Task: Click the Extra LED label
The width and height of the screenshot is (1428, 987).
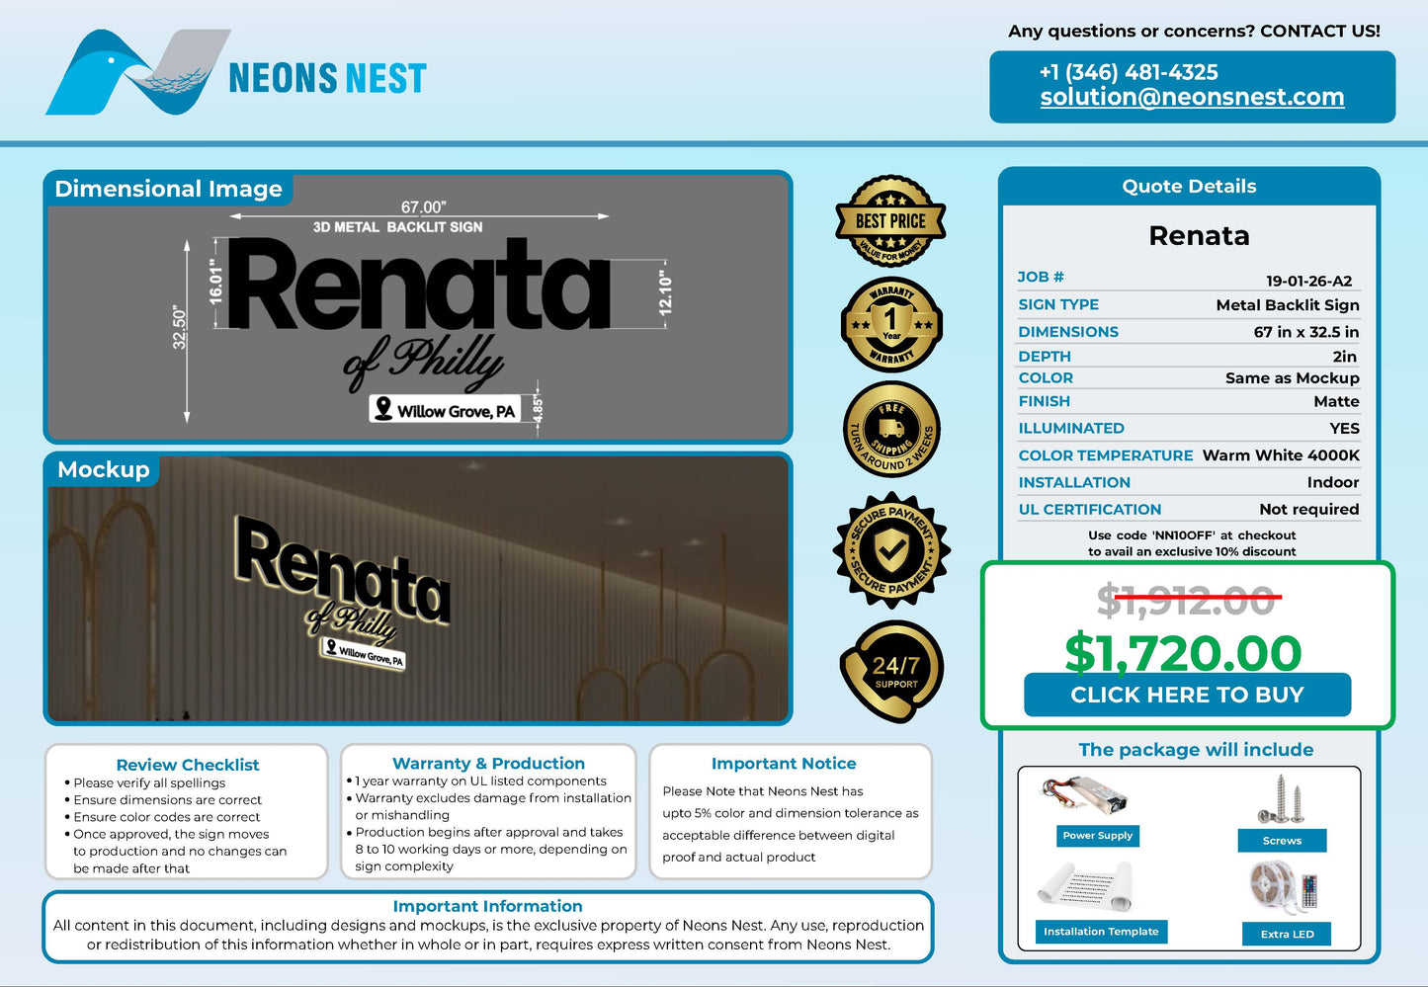Action: [1287, 934]
